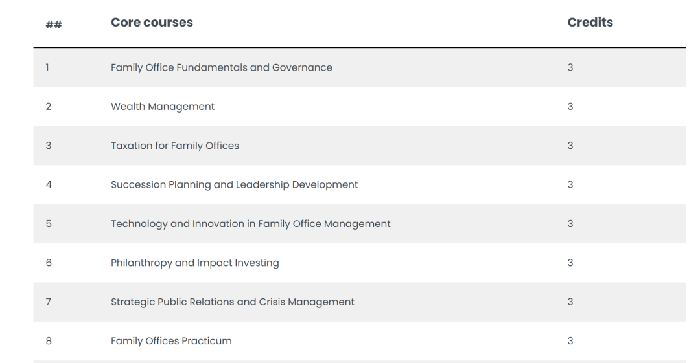This screenshot has width=700, height=363.
Task: Click "Taxation for Family Offices" course text
Action: (x=175, y=146)
